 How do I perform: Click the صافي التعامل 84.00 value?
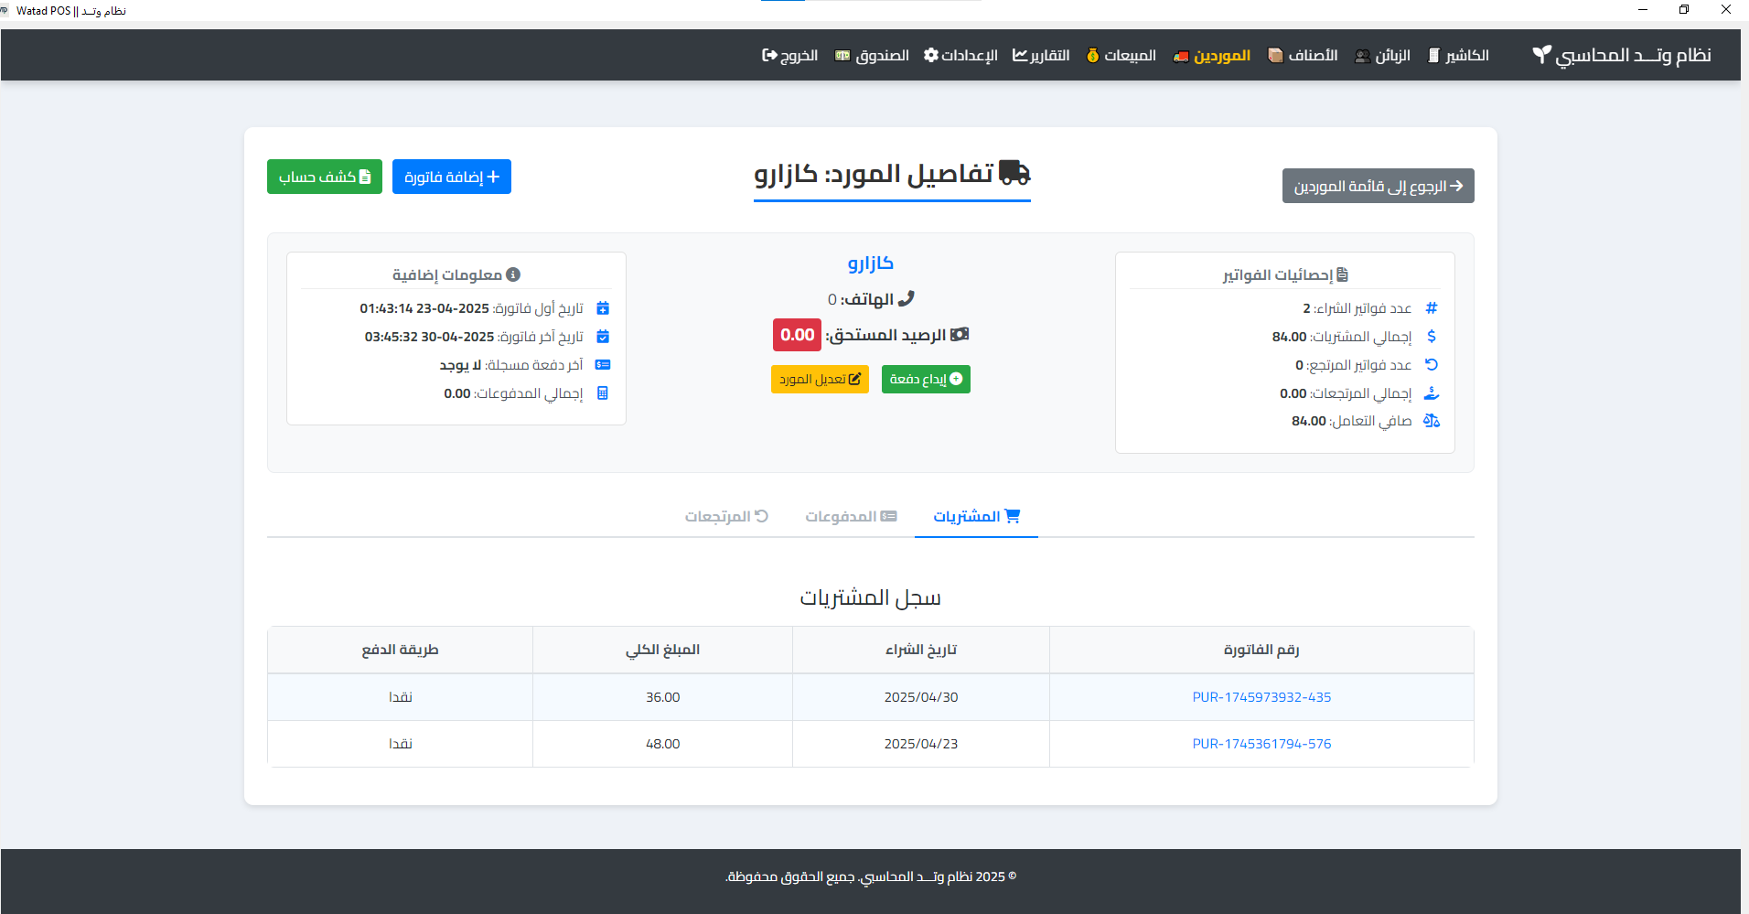tap(1309, 421)
